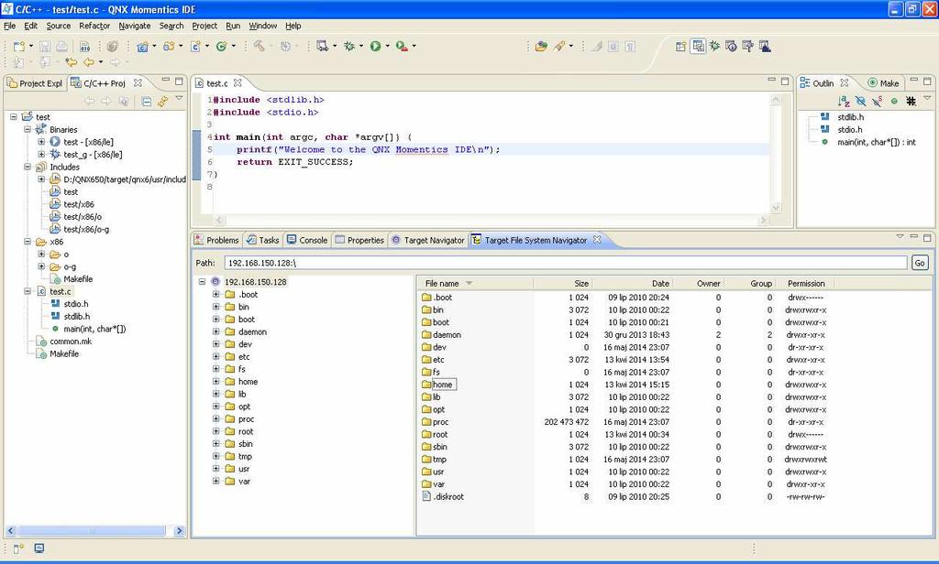Collapse the Includes tree node
The height and width of the screenshot is (564, 939).
pyautogui.click(x=28, y=167)
